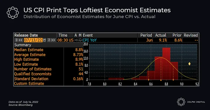Screen dimensions: 210x110
Task: Open the CPI YoY event
Action: (x=90, y=40)
